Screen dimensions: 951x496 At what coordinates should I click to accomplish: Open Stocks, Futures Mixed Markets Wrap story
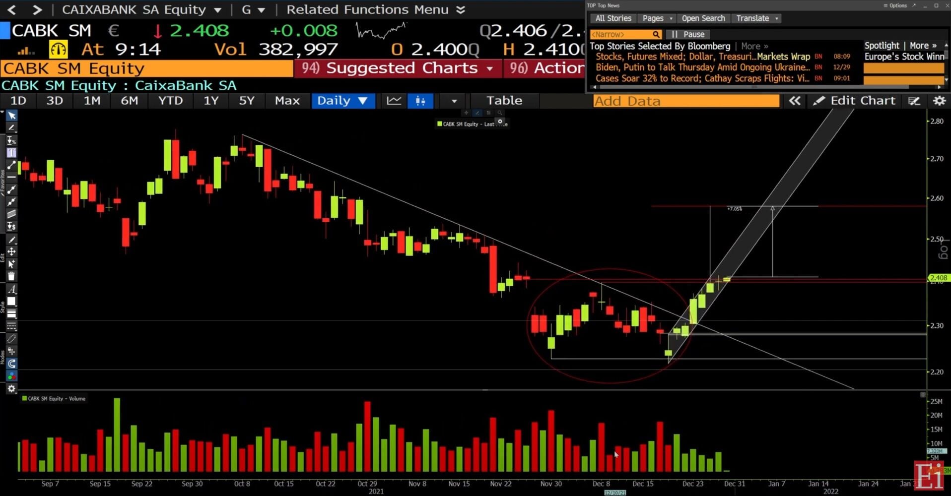[702, 57]
